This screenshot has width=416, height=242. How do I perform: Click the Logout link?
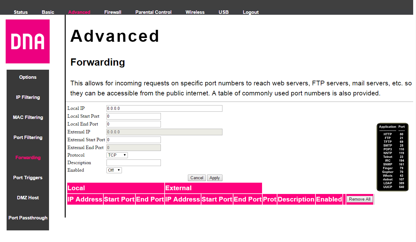click(x=251, y=12)
